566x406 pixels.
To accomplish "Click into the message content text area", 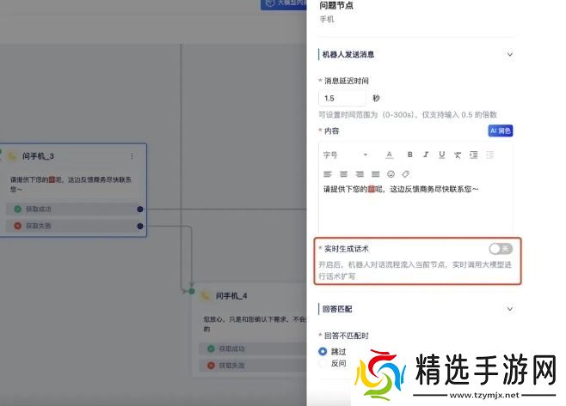I will 415,209.
